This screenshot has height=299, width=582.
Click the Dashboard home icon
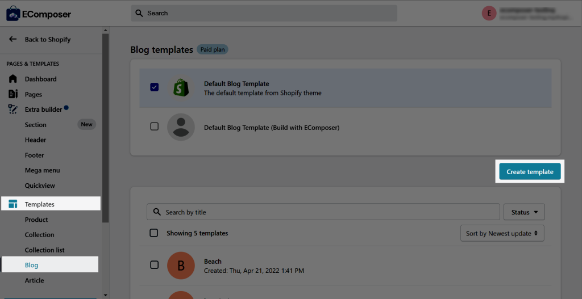13,79
